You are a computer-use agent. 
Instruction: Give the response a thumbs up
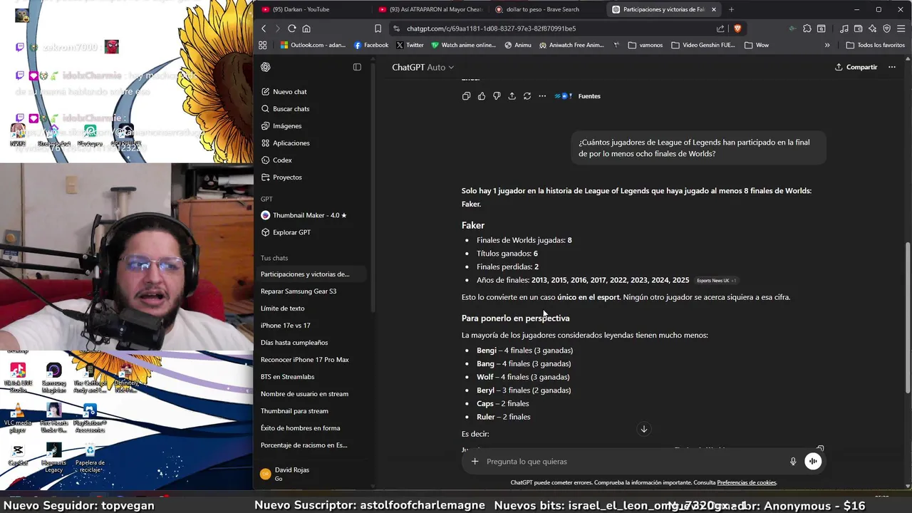click(482, 96)
